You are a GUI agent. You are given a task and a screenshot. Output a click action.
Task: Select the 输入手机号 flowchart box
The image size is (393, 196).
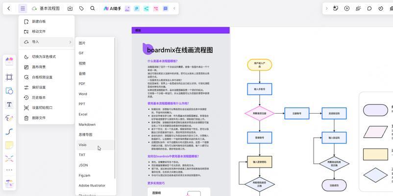(x=259, y=89)
